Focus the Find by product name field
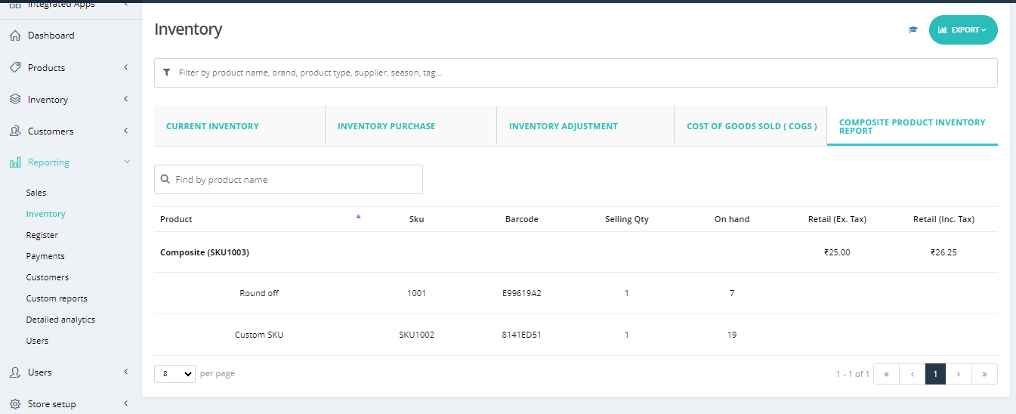1016x414 pixels. (x=289, y=180)
